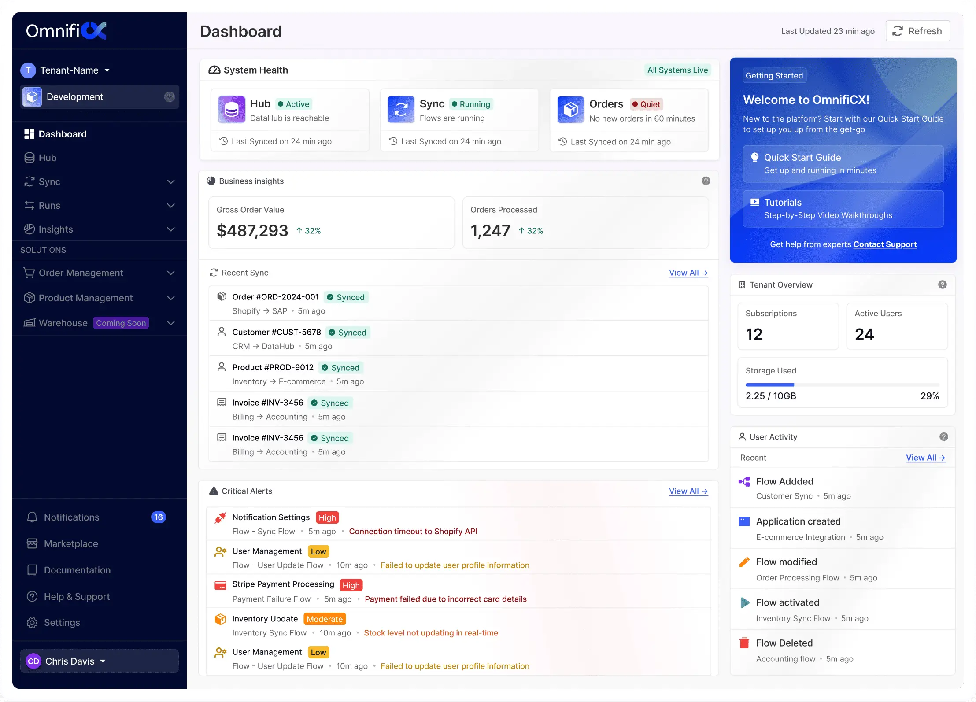The width and height of the screenshot is (976, 702).
Task: Expand the Sync menu in the sidebar
Action: [171, 182]
